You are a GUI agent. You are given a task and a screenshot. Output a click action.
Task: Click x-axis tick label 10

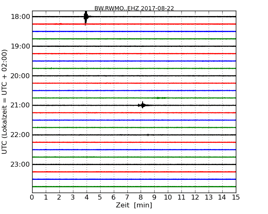[168, 197]
